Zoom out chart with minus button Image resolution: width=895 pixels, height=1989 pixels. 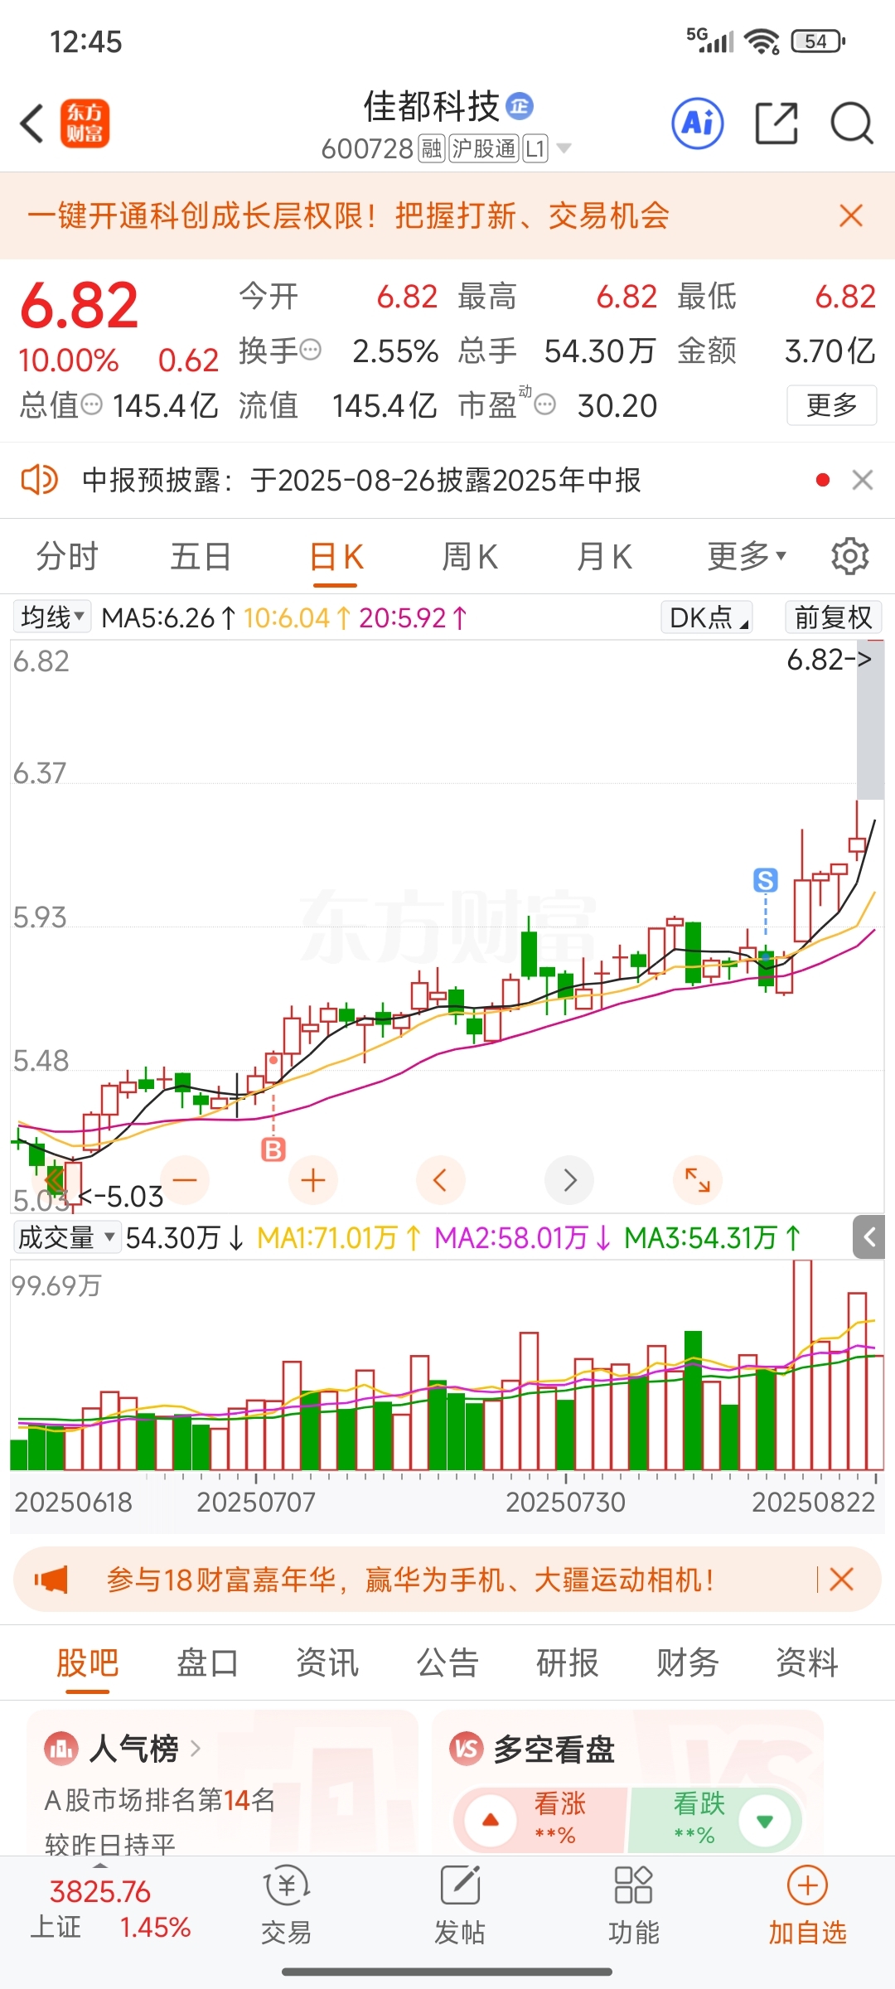185,1180
